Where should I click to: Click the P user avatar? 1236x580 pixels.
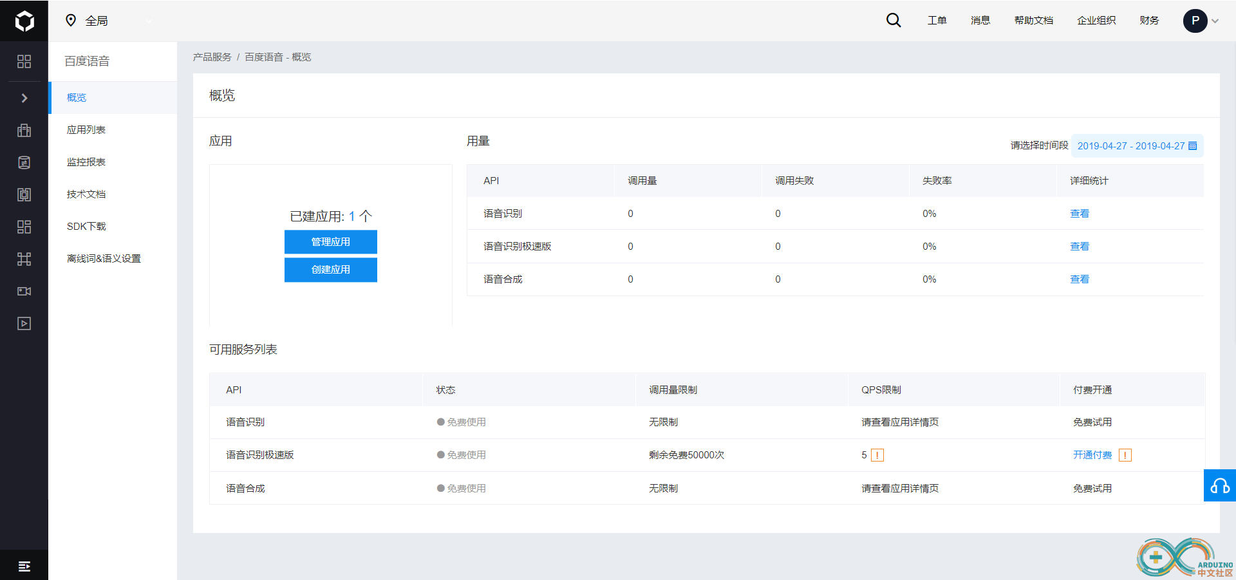coord(1195,21)
